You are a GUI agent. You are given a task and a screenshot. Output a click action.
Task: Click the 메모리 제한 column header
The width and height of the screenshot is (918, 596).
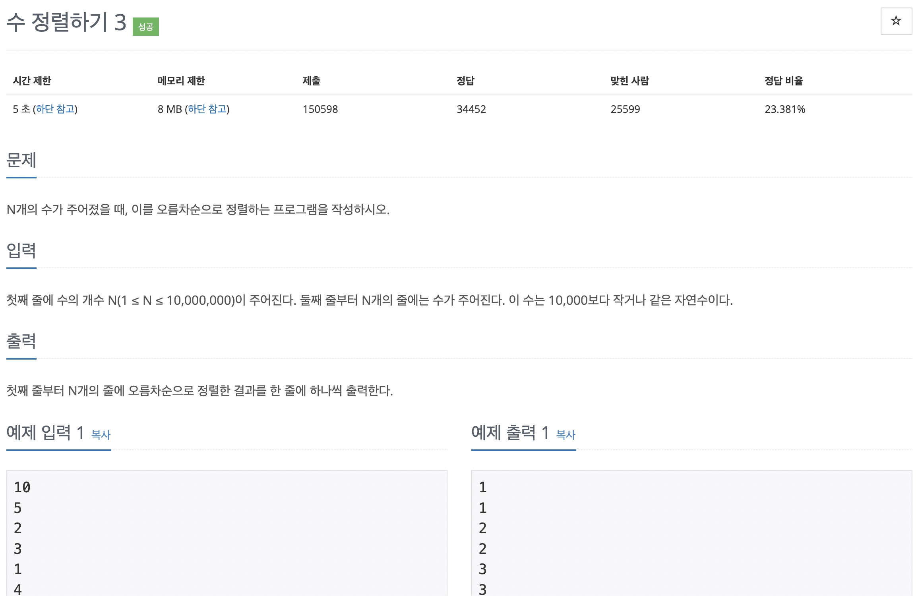(181, 81)
